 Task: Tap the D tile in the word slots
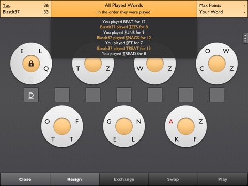point(31,95)
